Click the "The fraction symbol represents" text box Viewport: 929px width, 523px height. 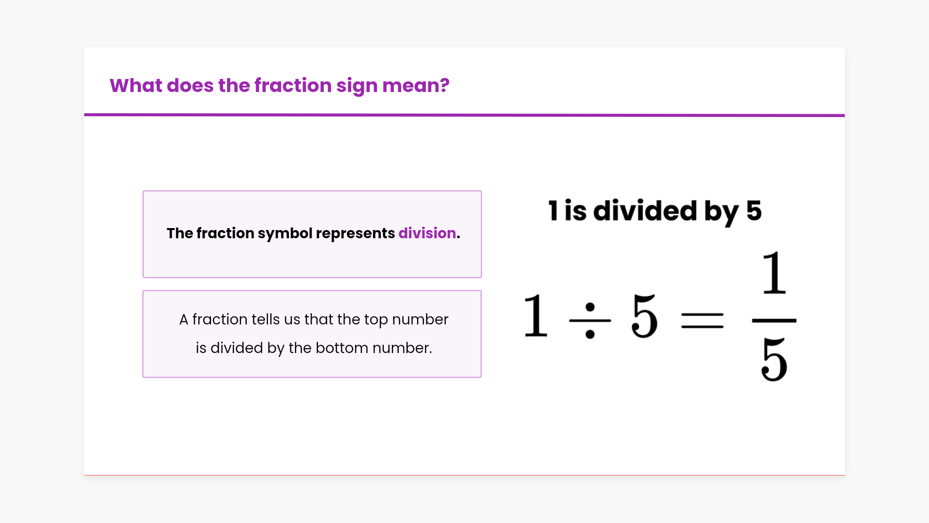click(312, 234)
